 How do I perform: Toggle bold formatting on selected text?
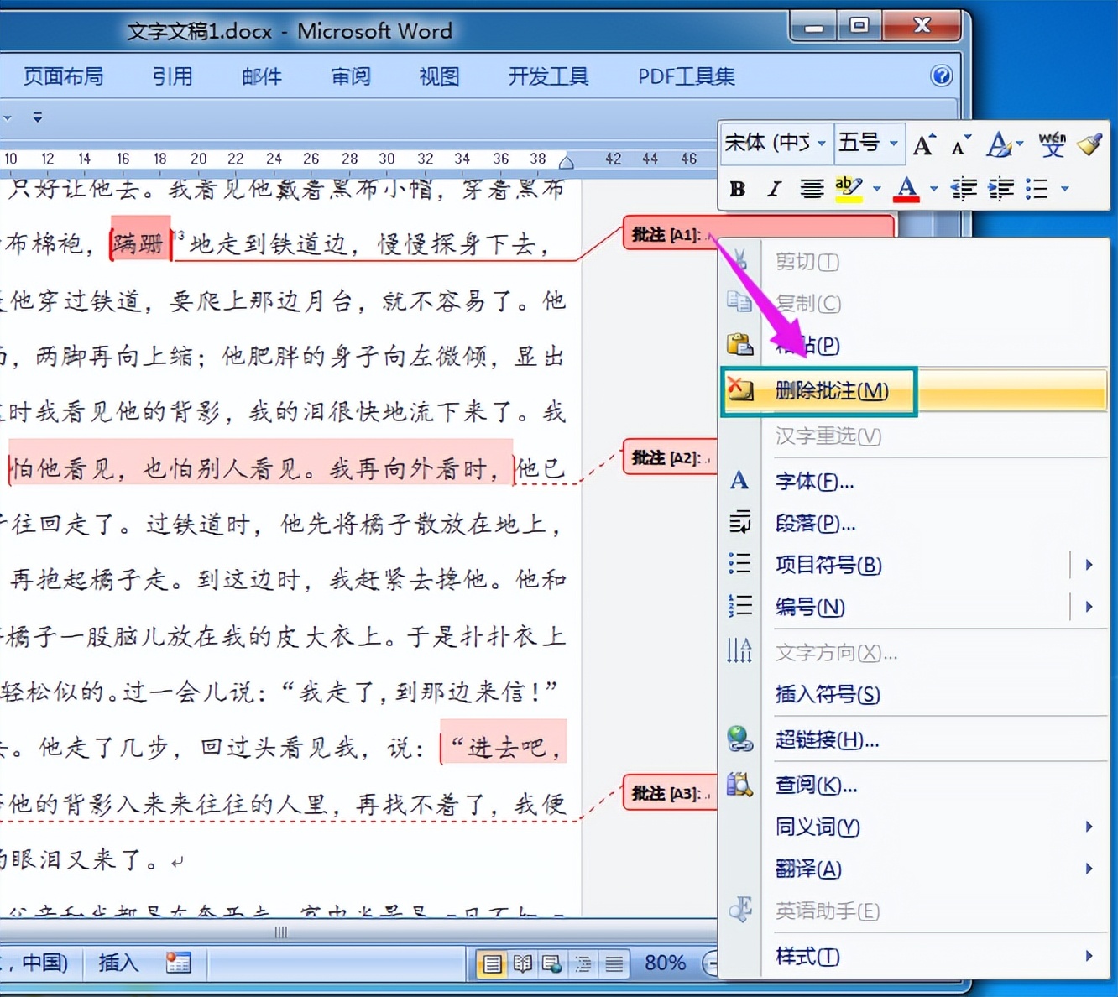[737, 189]
